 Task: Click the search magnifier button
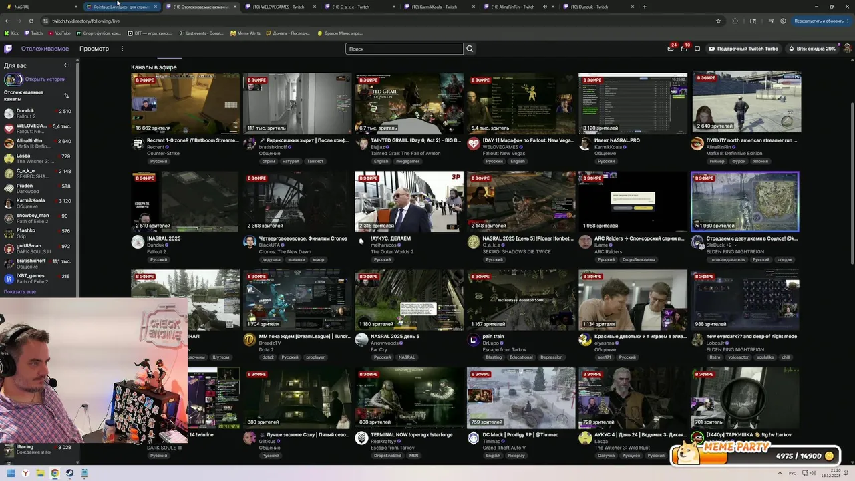470,49
